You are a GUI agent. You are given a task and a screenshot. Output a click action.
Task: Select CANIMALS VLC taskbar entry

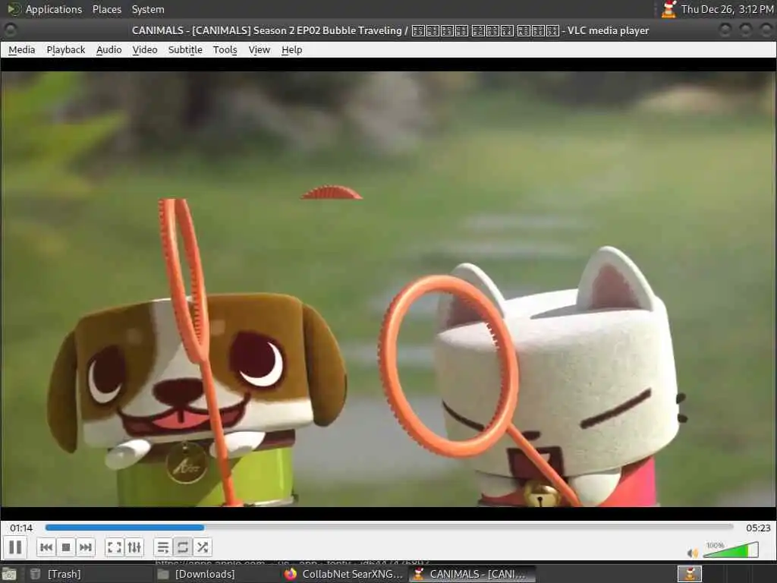click(472, 574)
